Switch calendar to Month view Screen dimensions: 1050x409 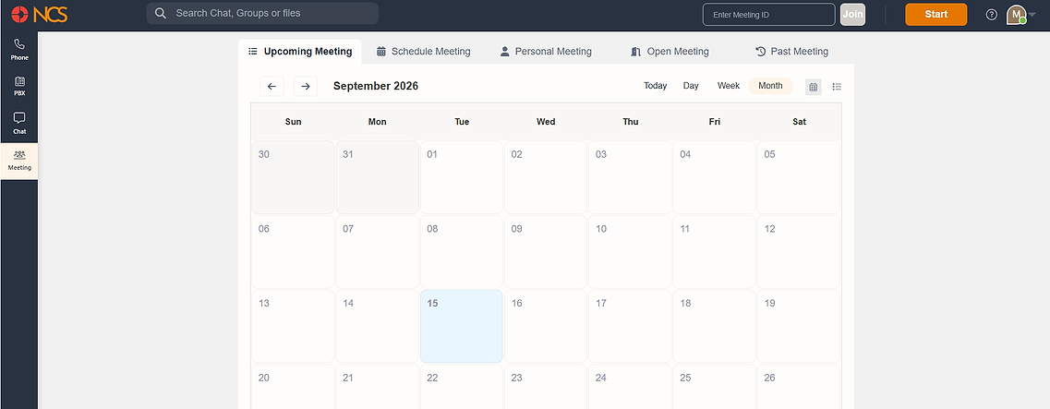coord(770,86)
